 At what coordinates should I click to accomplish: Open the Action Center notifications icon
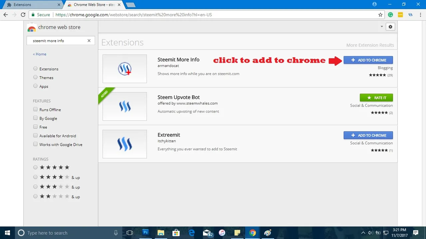coord(416,233)
